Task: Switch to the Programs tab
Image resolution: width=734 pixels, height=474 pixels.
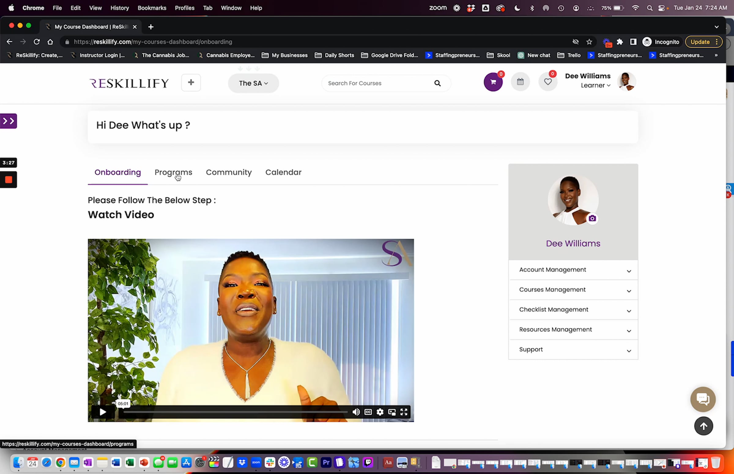Action: 173,172
